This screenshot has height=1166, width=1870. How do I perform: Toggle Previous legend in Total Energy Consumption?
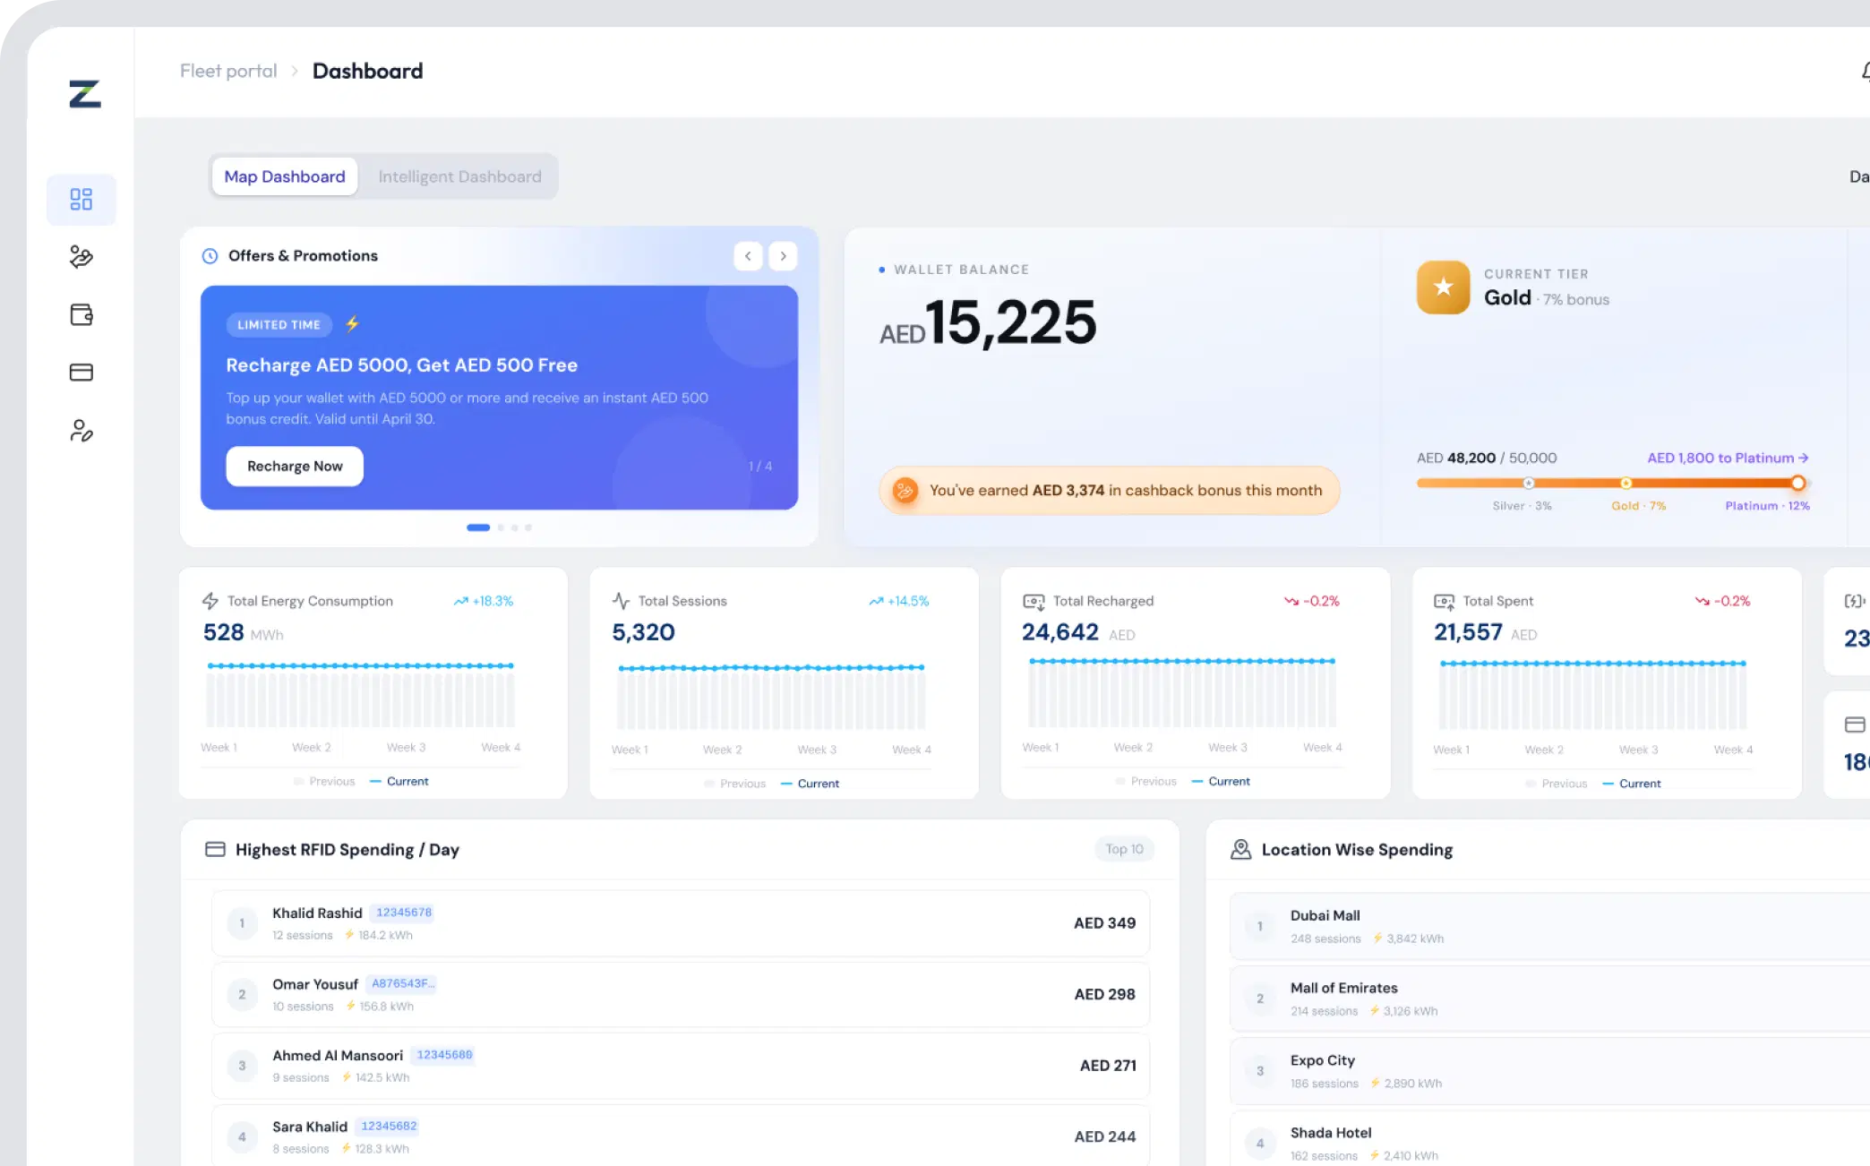(x=324, y=781)
